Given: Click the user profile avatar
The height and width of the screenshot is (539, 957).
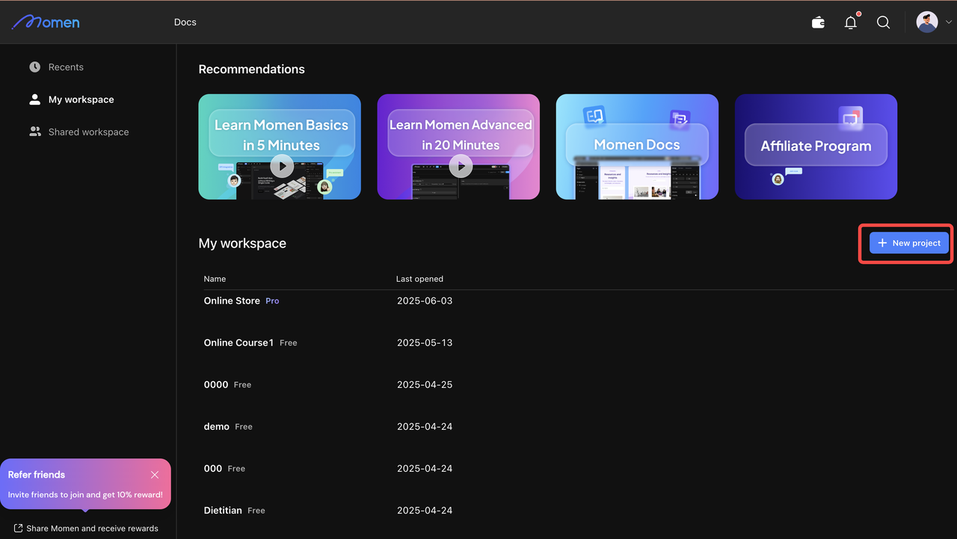Looking at the screenshot, I should pos(927,22).
